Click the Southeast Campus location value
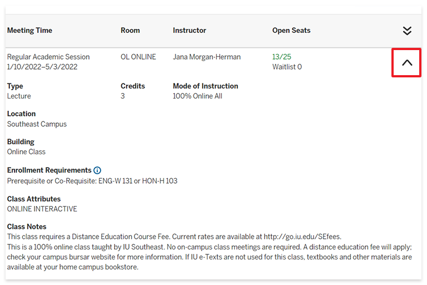The width and height of the screenshot is (427, 285). click(x=37, y=124)
